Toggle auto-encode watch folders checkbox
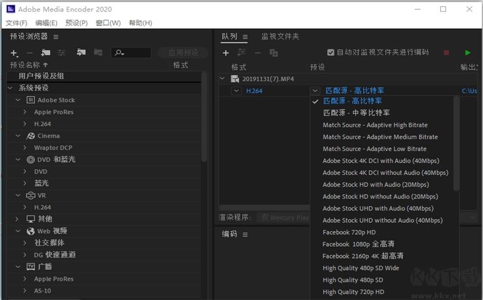 click(x=331, y=53)
